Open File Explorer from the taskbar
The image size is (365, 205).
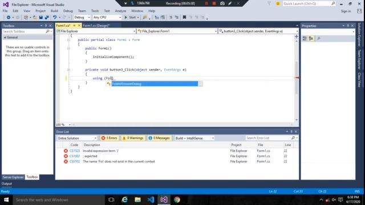137,200
